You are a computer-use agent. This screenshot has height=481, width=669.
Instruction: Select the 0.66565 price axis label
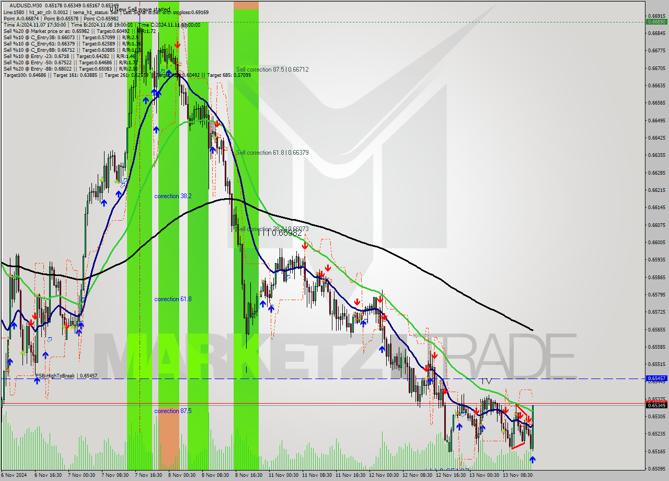(656, 102)
